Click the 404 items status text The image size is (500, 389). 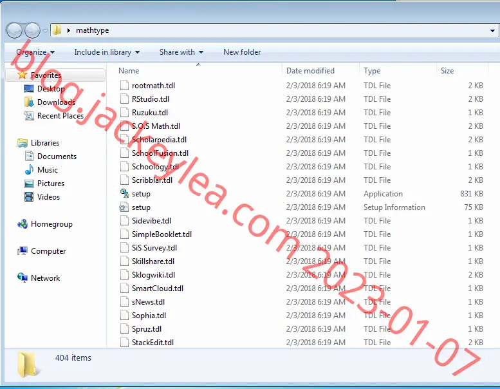[x=73, y=357]
